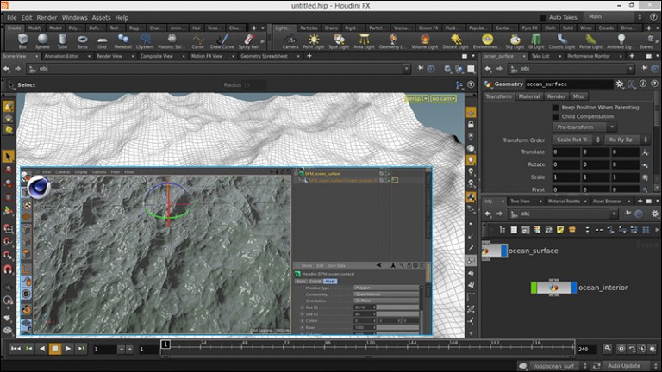
Task: Add a Caustic Light from the shelf
Action: pyautogui.click(x=562, y=41)
